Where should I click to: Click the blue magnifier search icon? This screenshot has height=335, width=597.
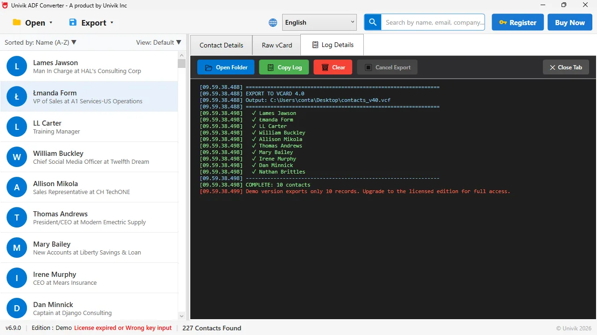pyautogui.click(x=373, y=22)
